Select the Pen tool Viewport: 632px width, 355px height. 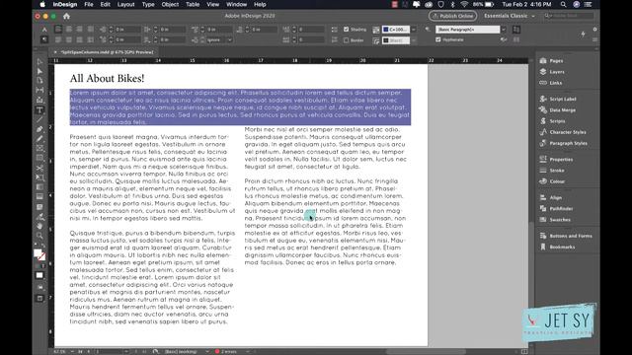pos(39,129)
